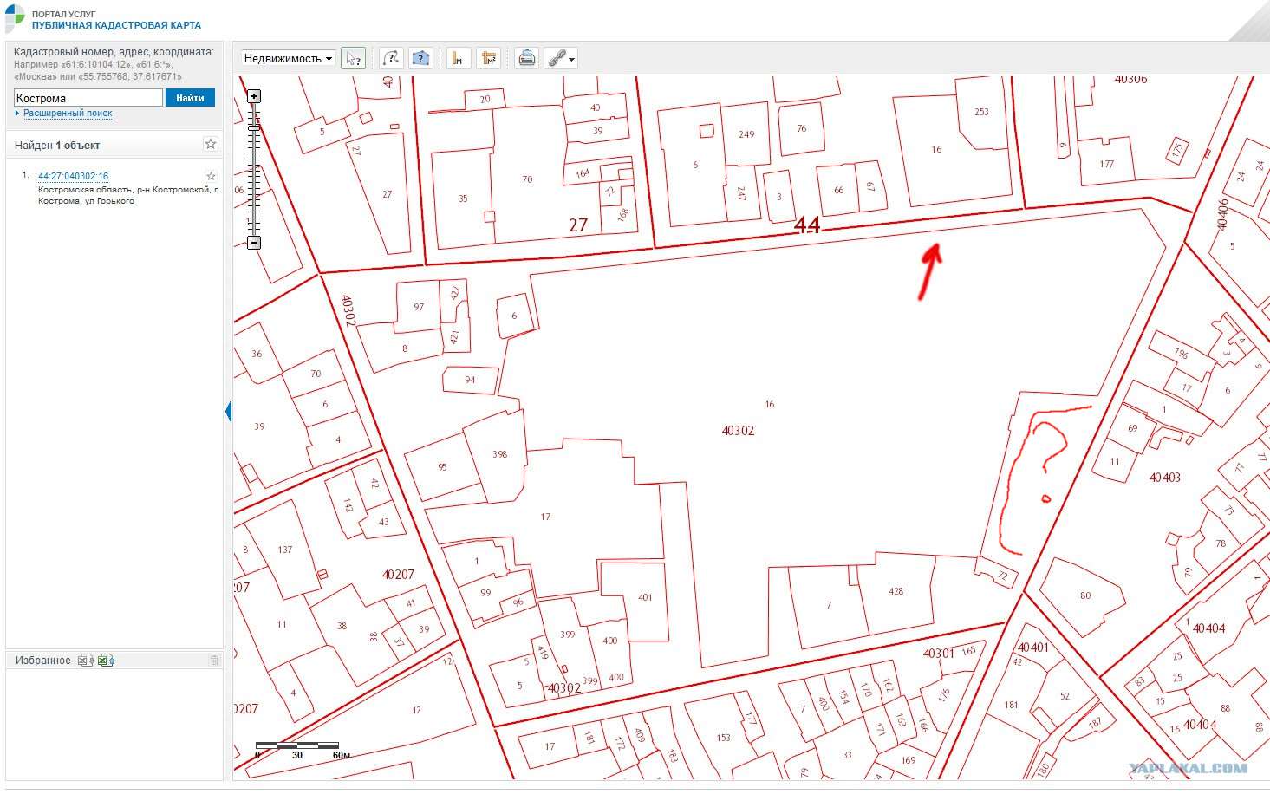Move the zoom level slider handle

(x=254, y=127)
